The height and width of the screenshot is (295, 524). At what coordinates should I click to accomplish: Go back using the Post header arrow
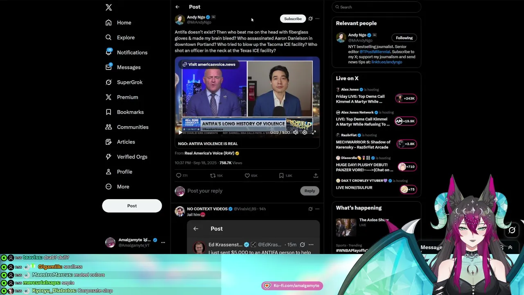click(177, 7)
